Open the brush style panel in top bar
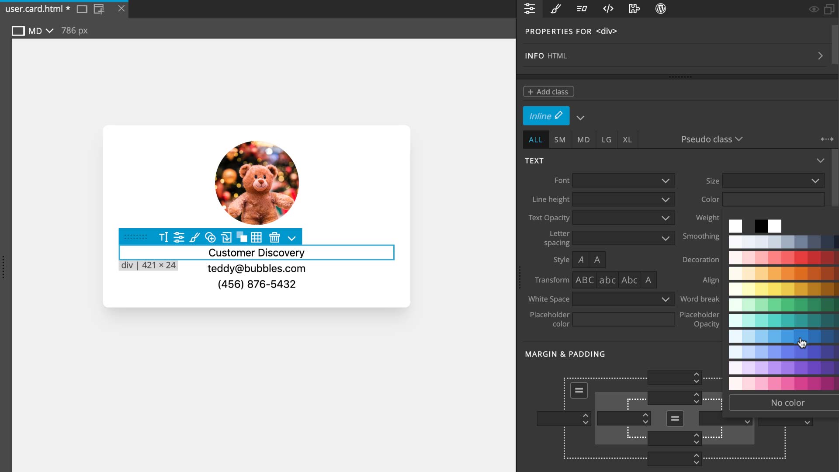 [x=555, y=9]
